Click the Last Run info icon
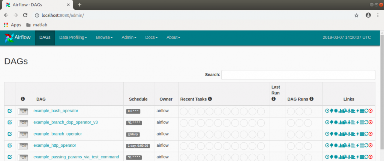The height and width of the screenshot is (161, 384). pyautogui.click(x=273, y=99)
